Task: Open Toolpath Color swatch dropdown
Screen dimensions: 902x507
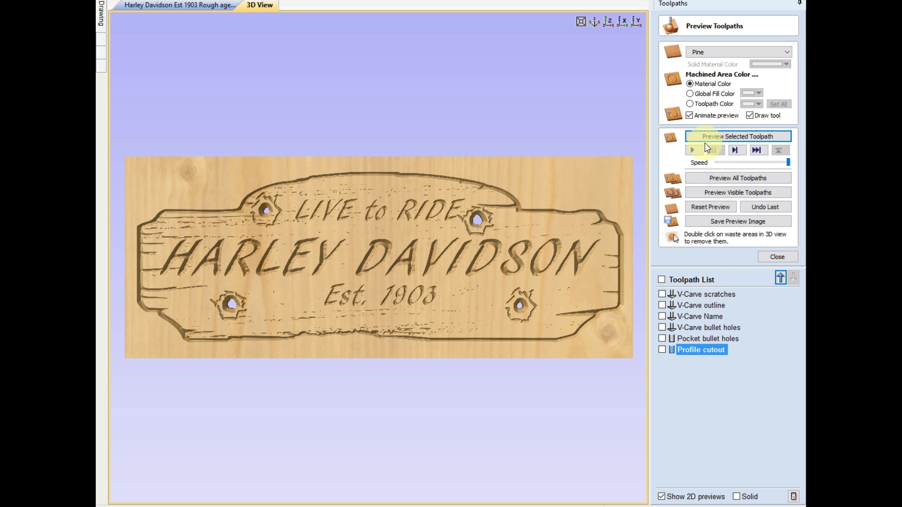Action: pos(752,104)
